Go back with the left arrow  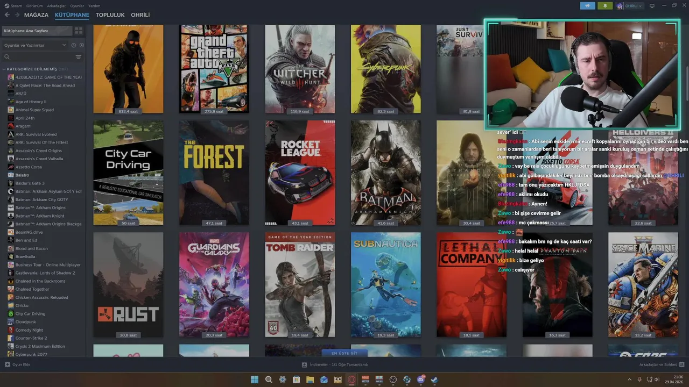[7, 15]
